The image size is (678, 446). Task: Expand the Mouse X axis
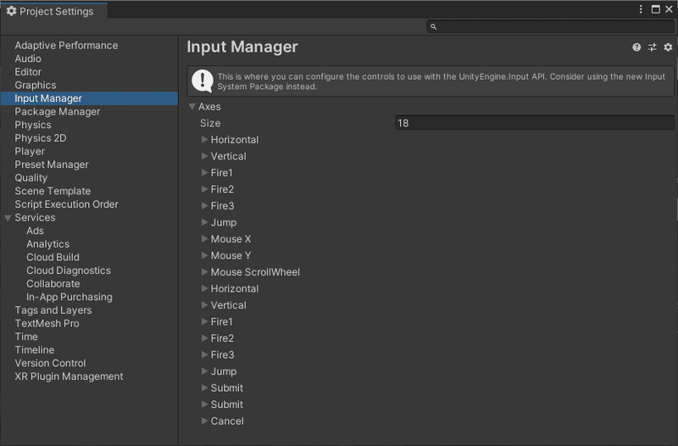(x=205, y=239)
